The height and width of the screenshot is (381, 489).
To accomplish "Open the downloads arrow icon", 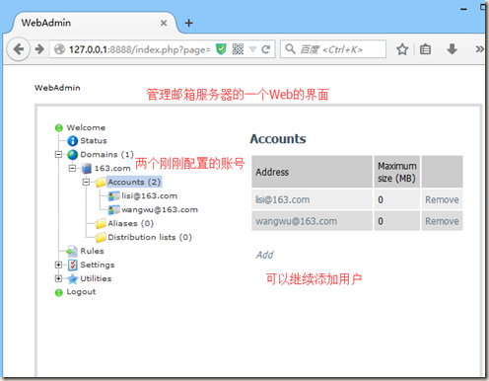I will [x=453, y=49].
